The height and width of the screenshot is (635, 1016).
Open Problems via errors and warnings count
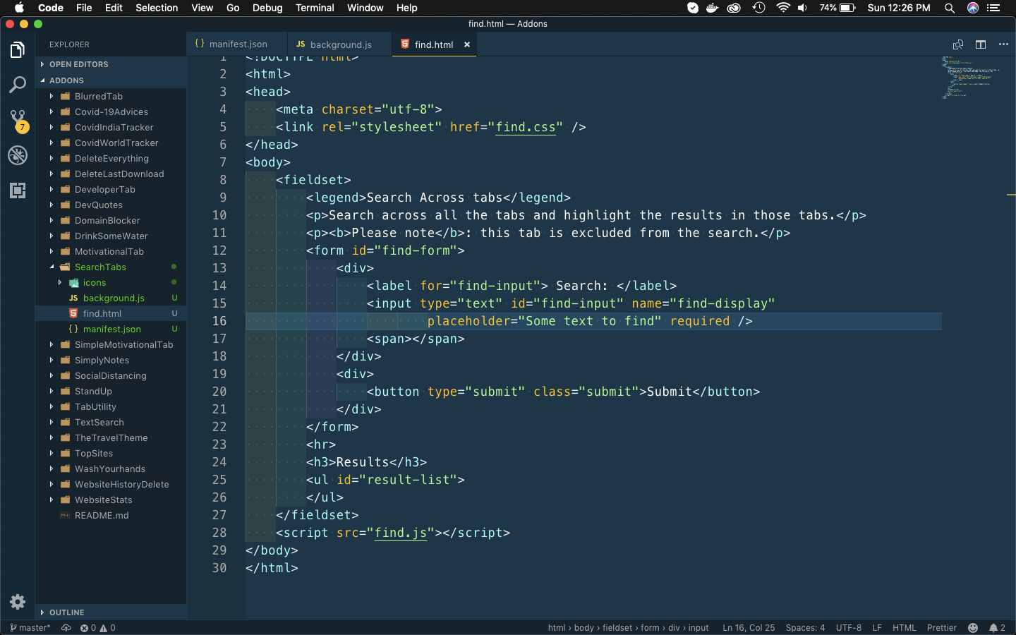pyautogui.click(x=97, y=628)
